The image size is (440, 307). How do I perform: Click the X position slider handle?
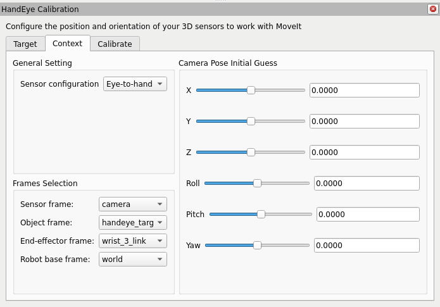click(251, 90)
